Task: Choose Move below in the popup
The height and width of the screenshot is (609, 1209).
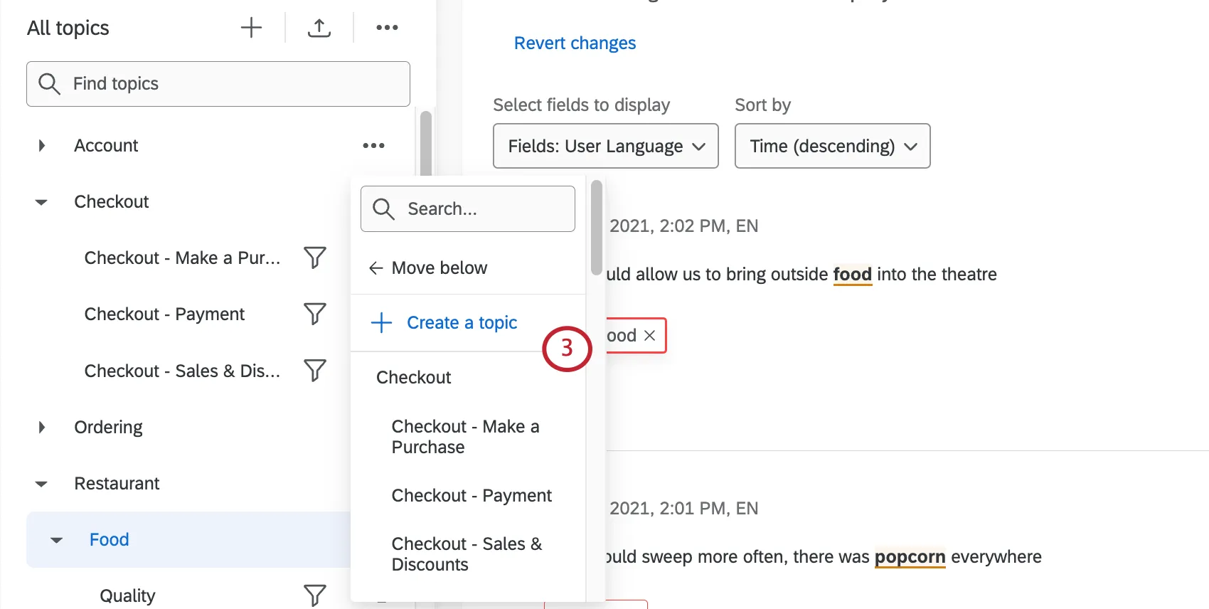Action: coord(439,268)
